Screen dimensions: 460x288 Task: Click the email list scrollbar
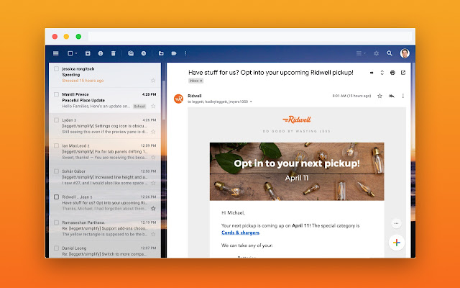pyautogui.click(x=164, y=100)
